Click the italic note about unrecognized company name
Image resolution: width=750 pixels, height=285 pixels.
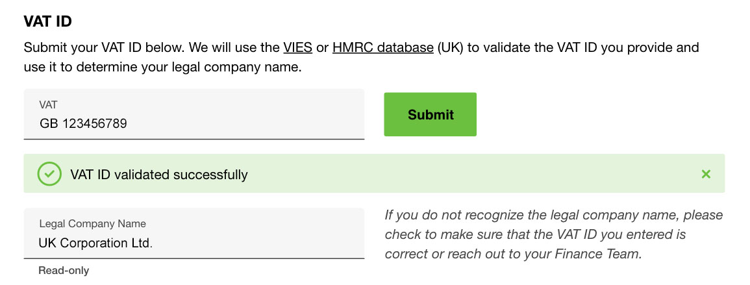point(553,235)
